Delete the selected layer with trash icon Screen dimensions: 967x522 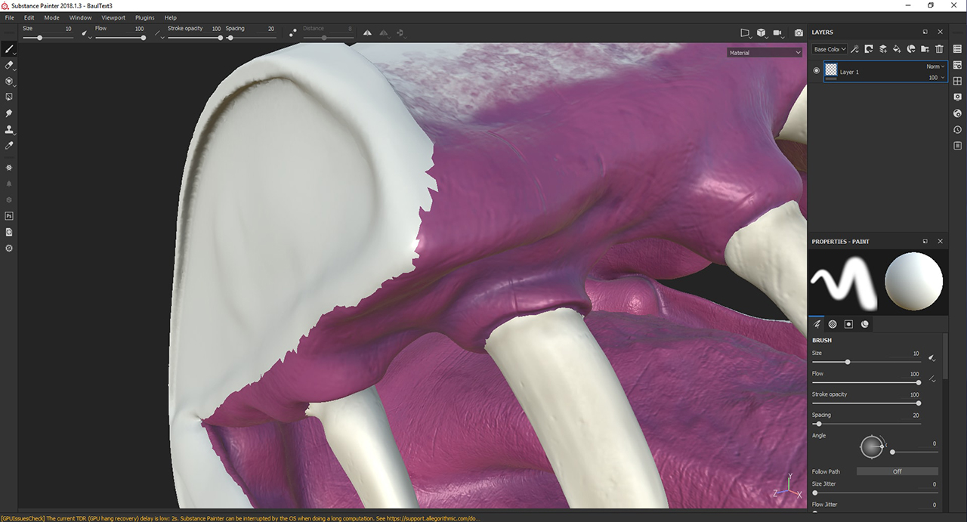coord(939,49)
